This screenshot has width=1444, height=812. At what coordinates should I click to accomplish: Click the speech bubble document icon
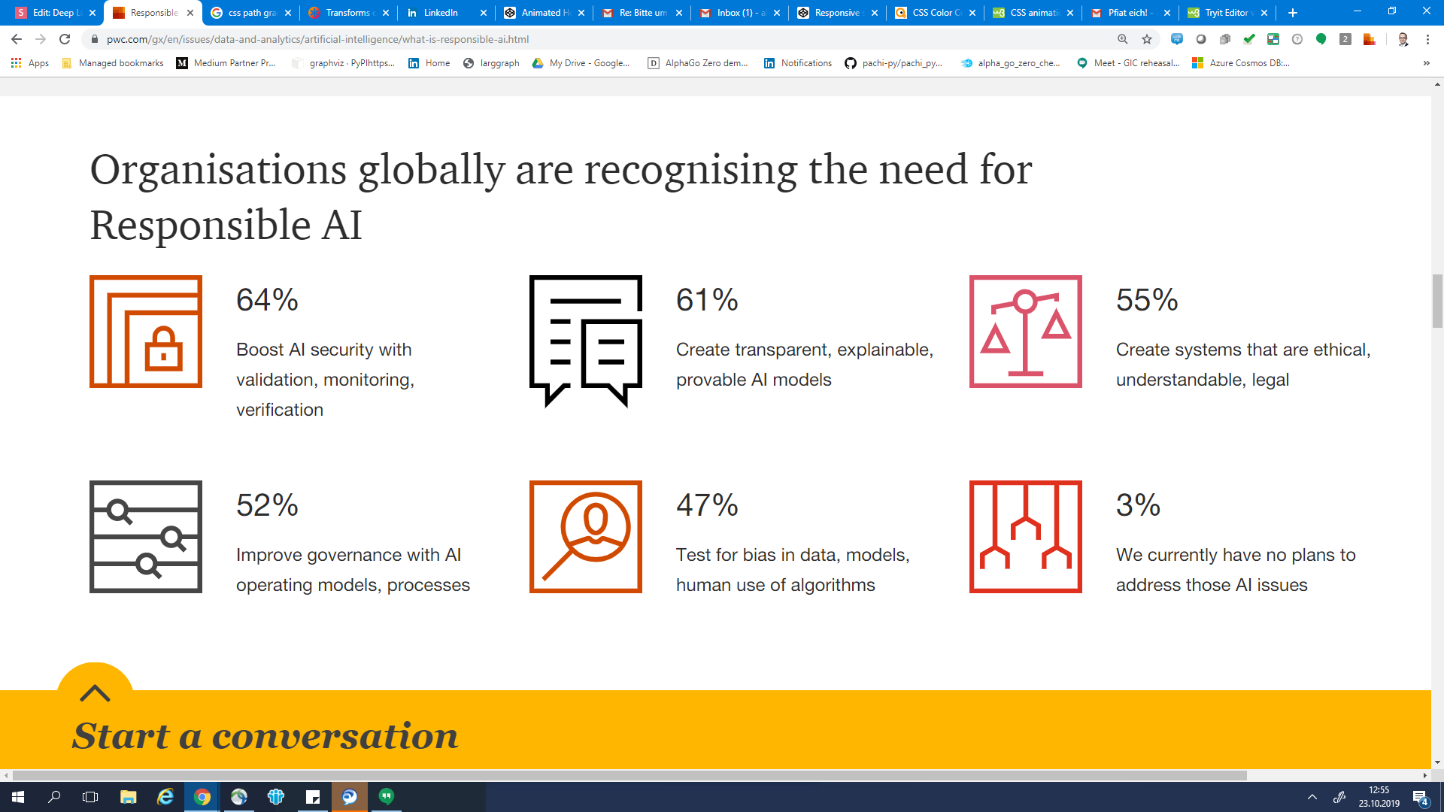click(x=586, y=340)
